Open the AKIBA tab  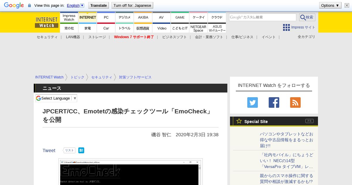click(x=143, y=18)
